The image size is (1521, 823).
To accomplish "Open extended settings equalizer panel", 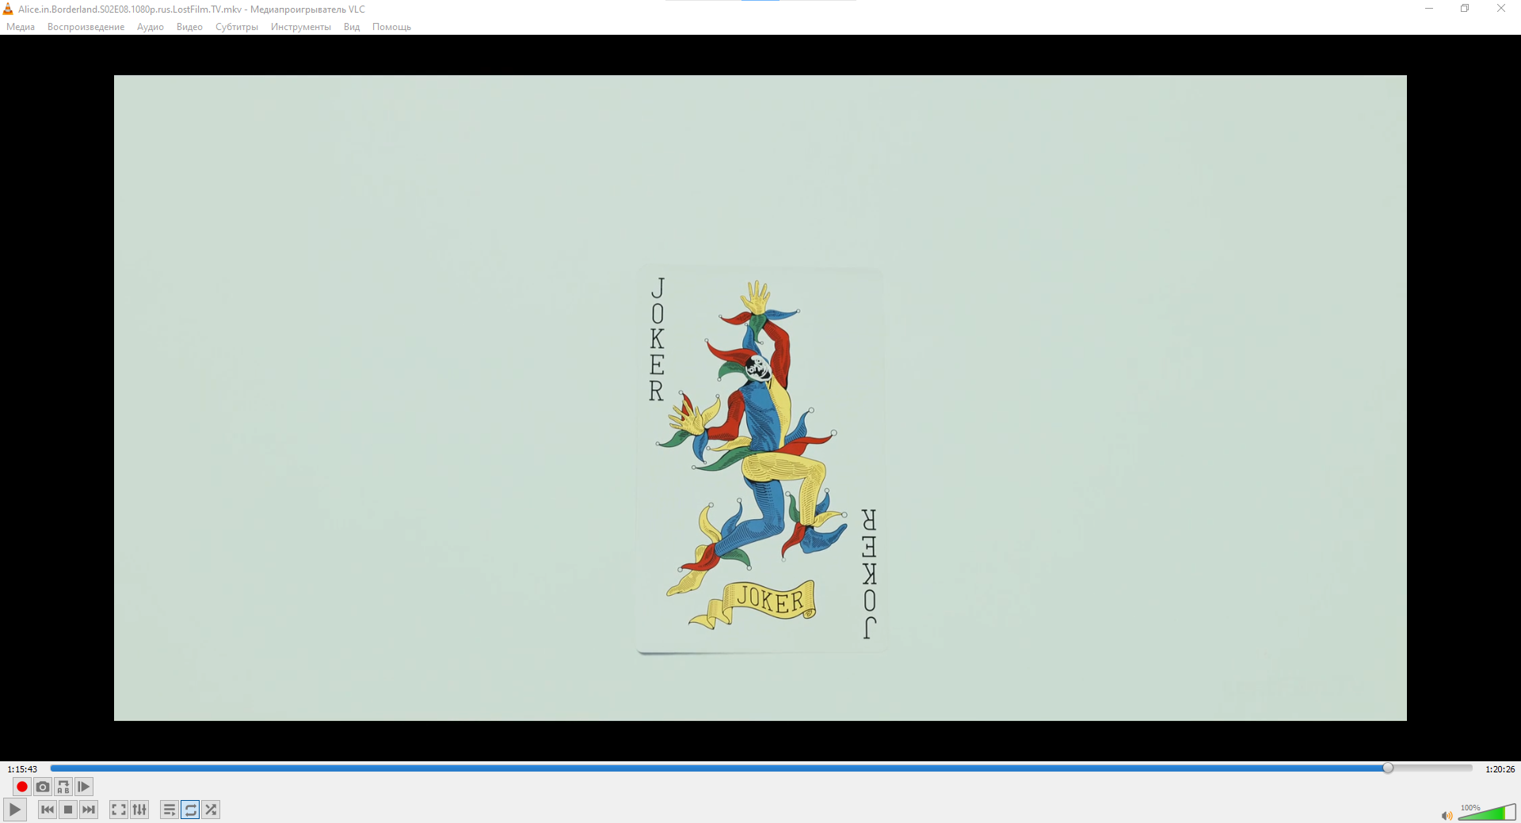I will (x=139, y=810).
